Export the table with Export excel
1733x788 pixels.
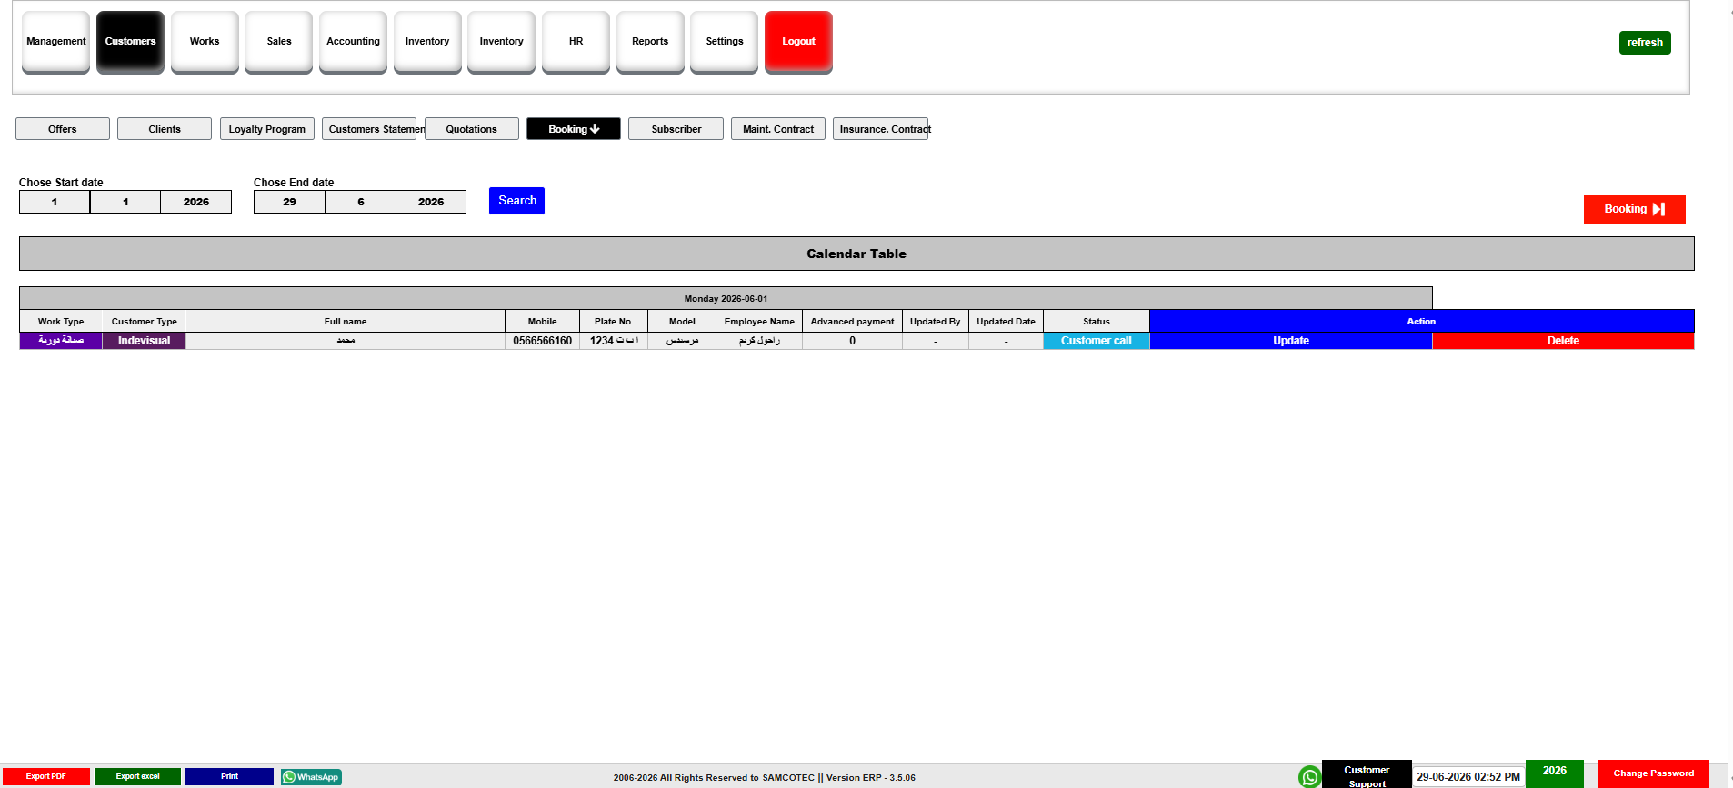[137, 777]
